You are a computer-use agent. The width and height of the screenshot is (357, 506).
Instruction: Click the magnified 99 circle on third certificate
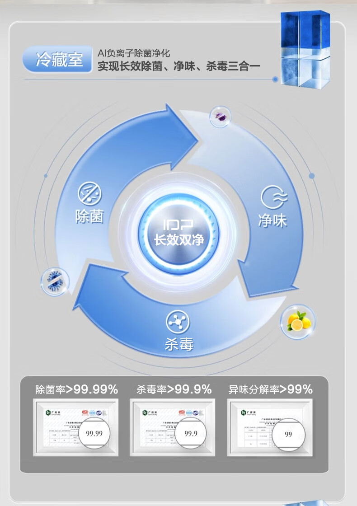click(289, 434)
